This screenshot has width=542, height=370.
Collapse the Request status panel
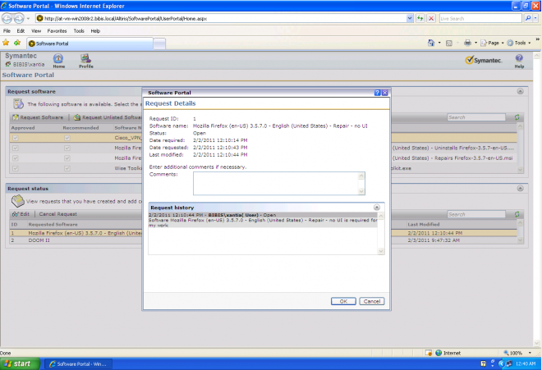point(520,189)
